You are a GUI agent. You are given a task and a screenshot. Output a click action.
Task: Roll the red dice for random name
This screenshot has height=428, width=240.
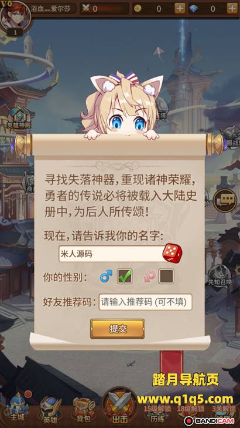[x=172, y=254]
